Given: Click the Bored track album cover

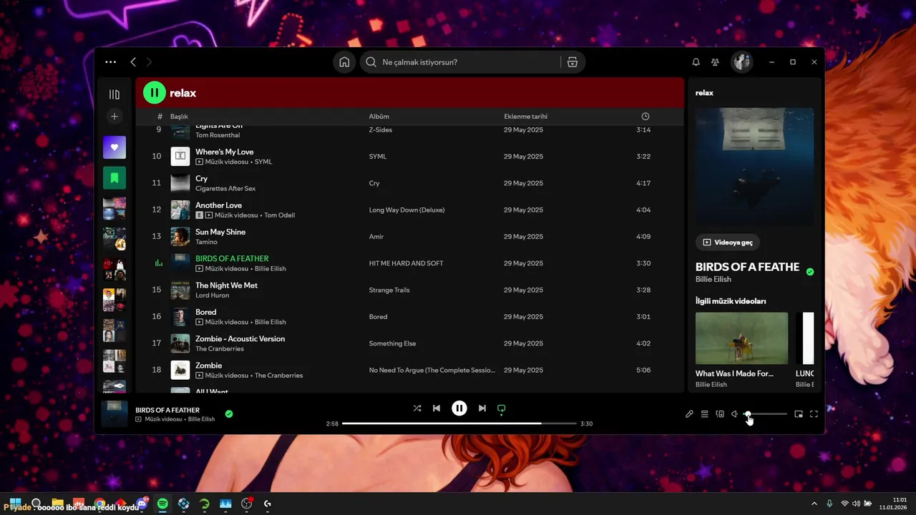Looking at the screenshot, I should coord(180,317).
